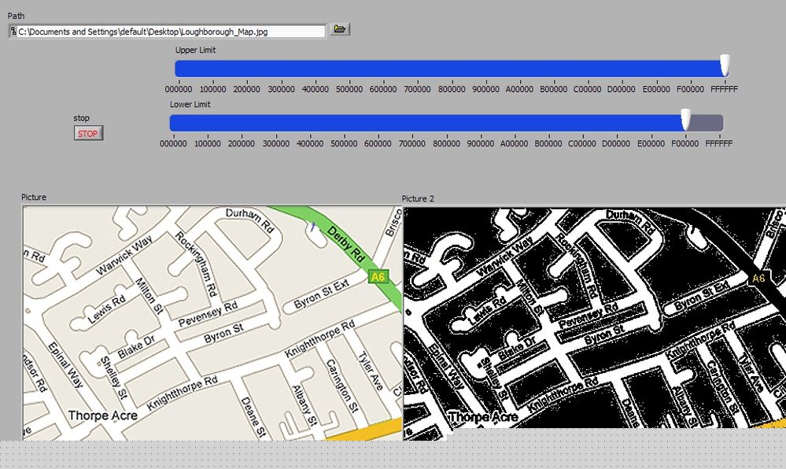This screenshot has width=786, height=469.
Task: Click the path type icon inside Path field
Action: pyautogui.click(x=13, y=31)
